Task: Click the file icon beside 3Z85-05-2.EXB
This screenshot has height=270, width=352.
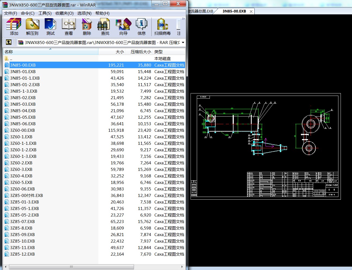Action: point(7,215)
